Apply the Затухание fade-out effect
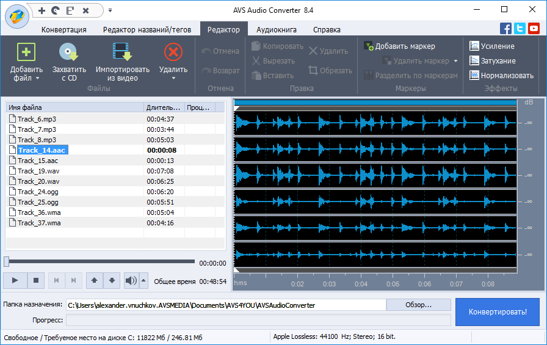The image size is (547, 345). click(492, 61)
